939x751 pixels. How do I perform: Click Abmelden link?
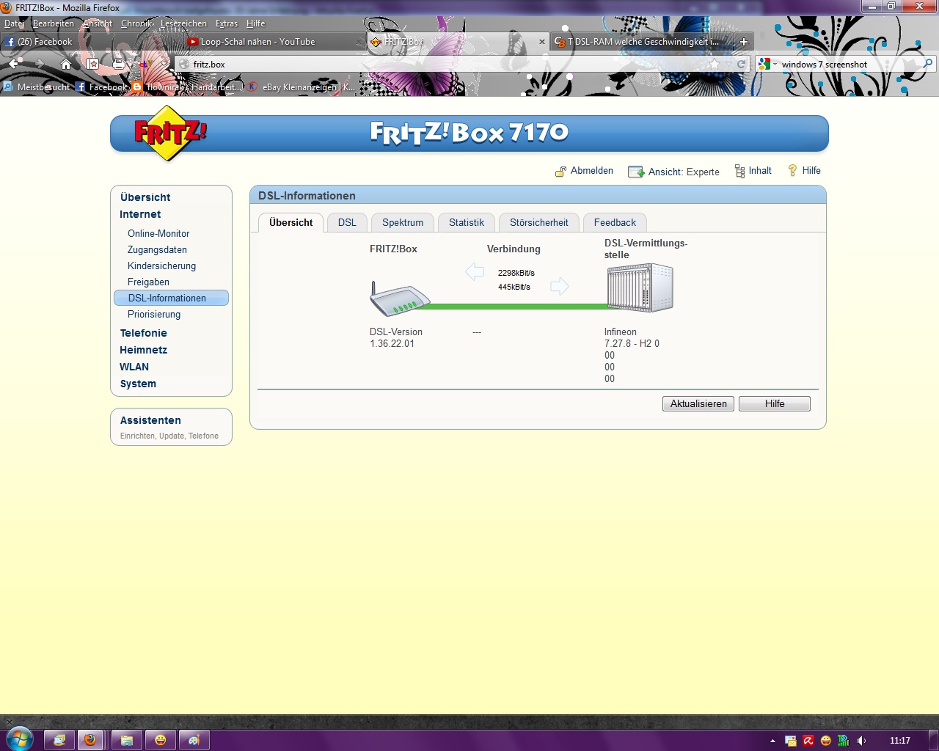[x=584, y=171]
